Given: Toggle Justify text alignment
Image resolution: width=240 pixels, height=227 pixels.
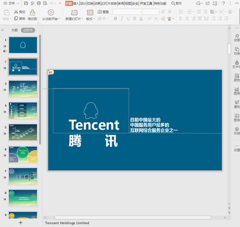Looking at the screenshot, I should 200,19.
